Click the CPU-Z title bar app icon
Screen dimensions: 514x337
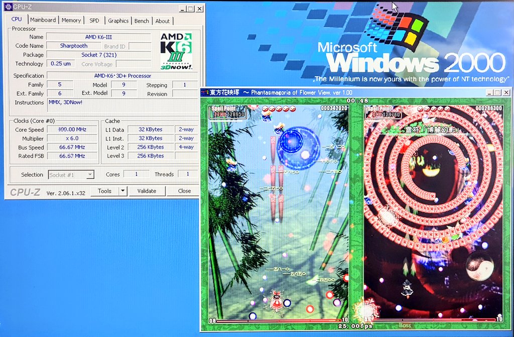coord(8,7)
